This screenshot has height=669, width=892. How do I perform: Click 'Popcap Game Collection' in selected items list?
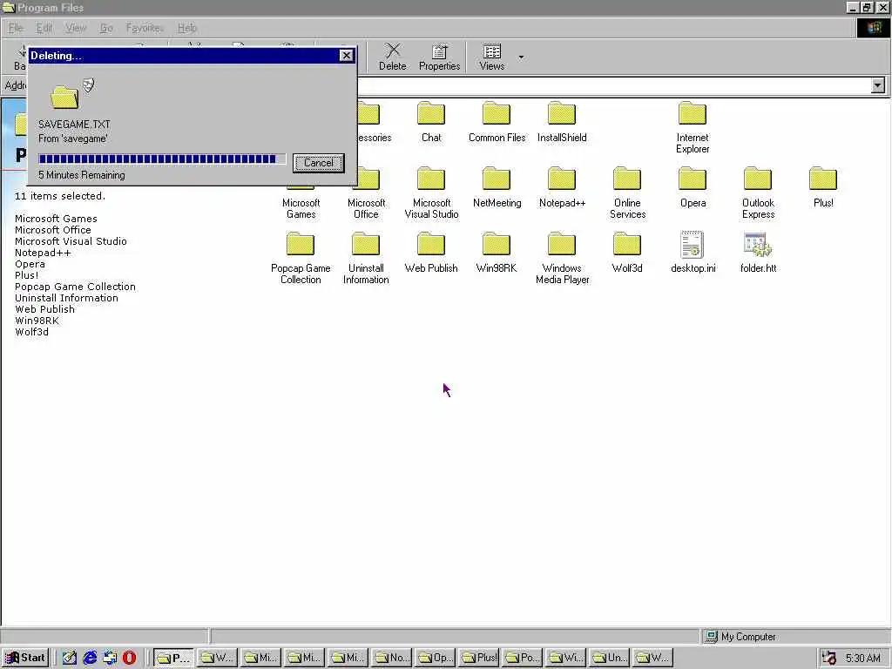click(x=75, y=287)
